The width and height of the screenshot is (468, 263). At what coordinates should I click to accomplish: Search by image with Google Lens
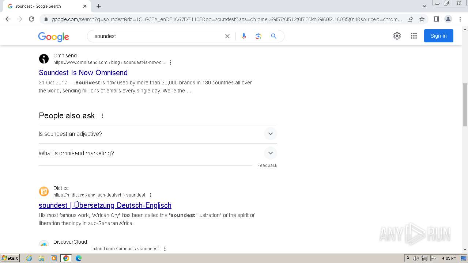point(258,36)
